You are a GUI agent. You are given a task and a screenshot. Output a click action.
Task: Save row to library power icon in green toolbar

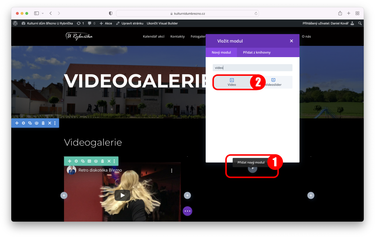pos(96,161)
